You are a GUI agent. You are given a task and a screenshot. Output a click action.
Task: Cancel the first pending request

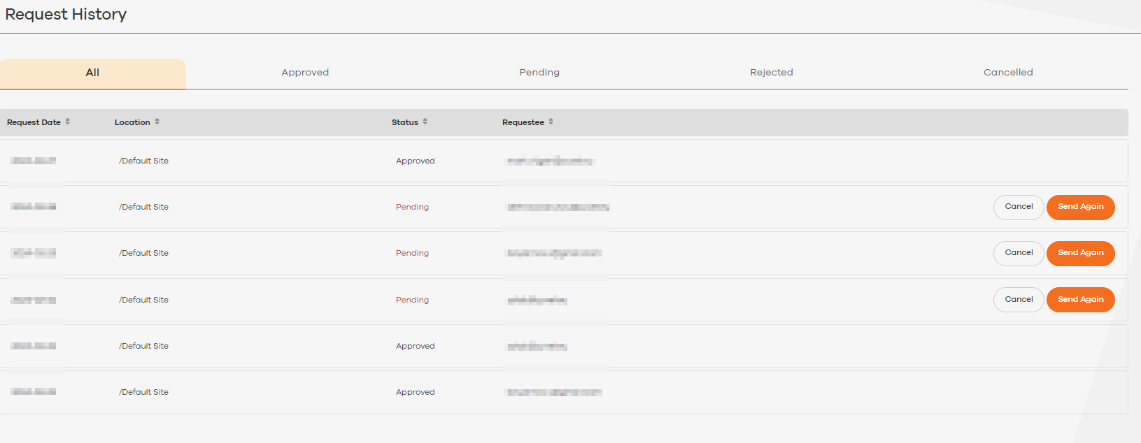1019,207
